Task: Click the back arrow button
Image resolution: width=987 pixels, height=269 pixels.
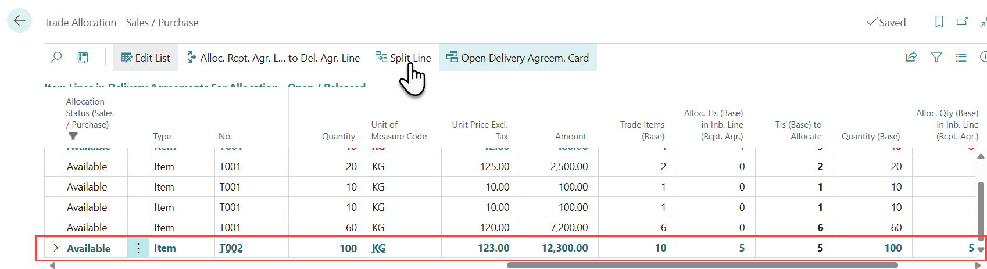Action: 19,21
